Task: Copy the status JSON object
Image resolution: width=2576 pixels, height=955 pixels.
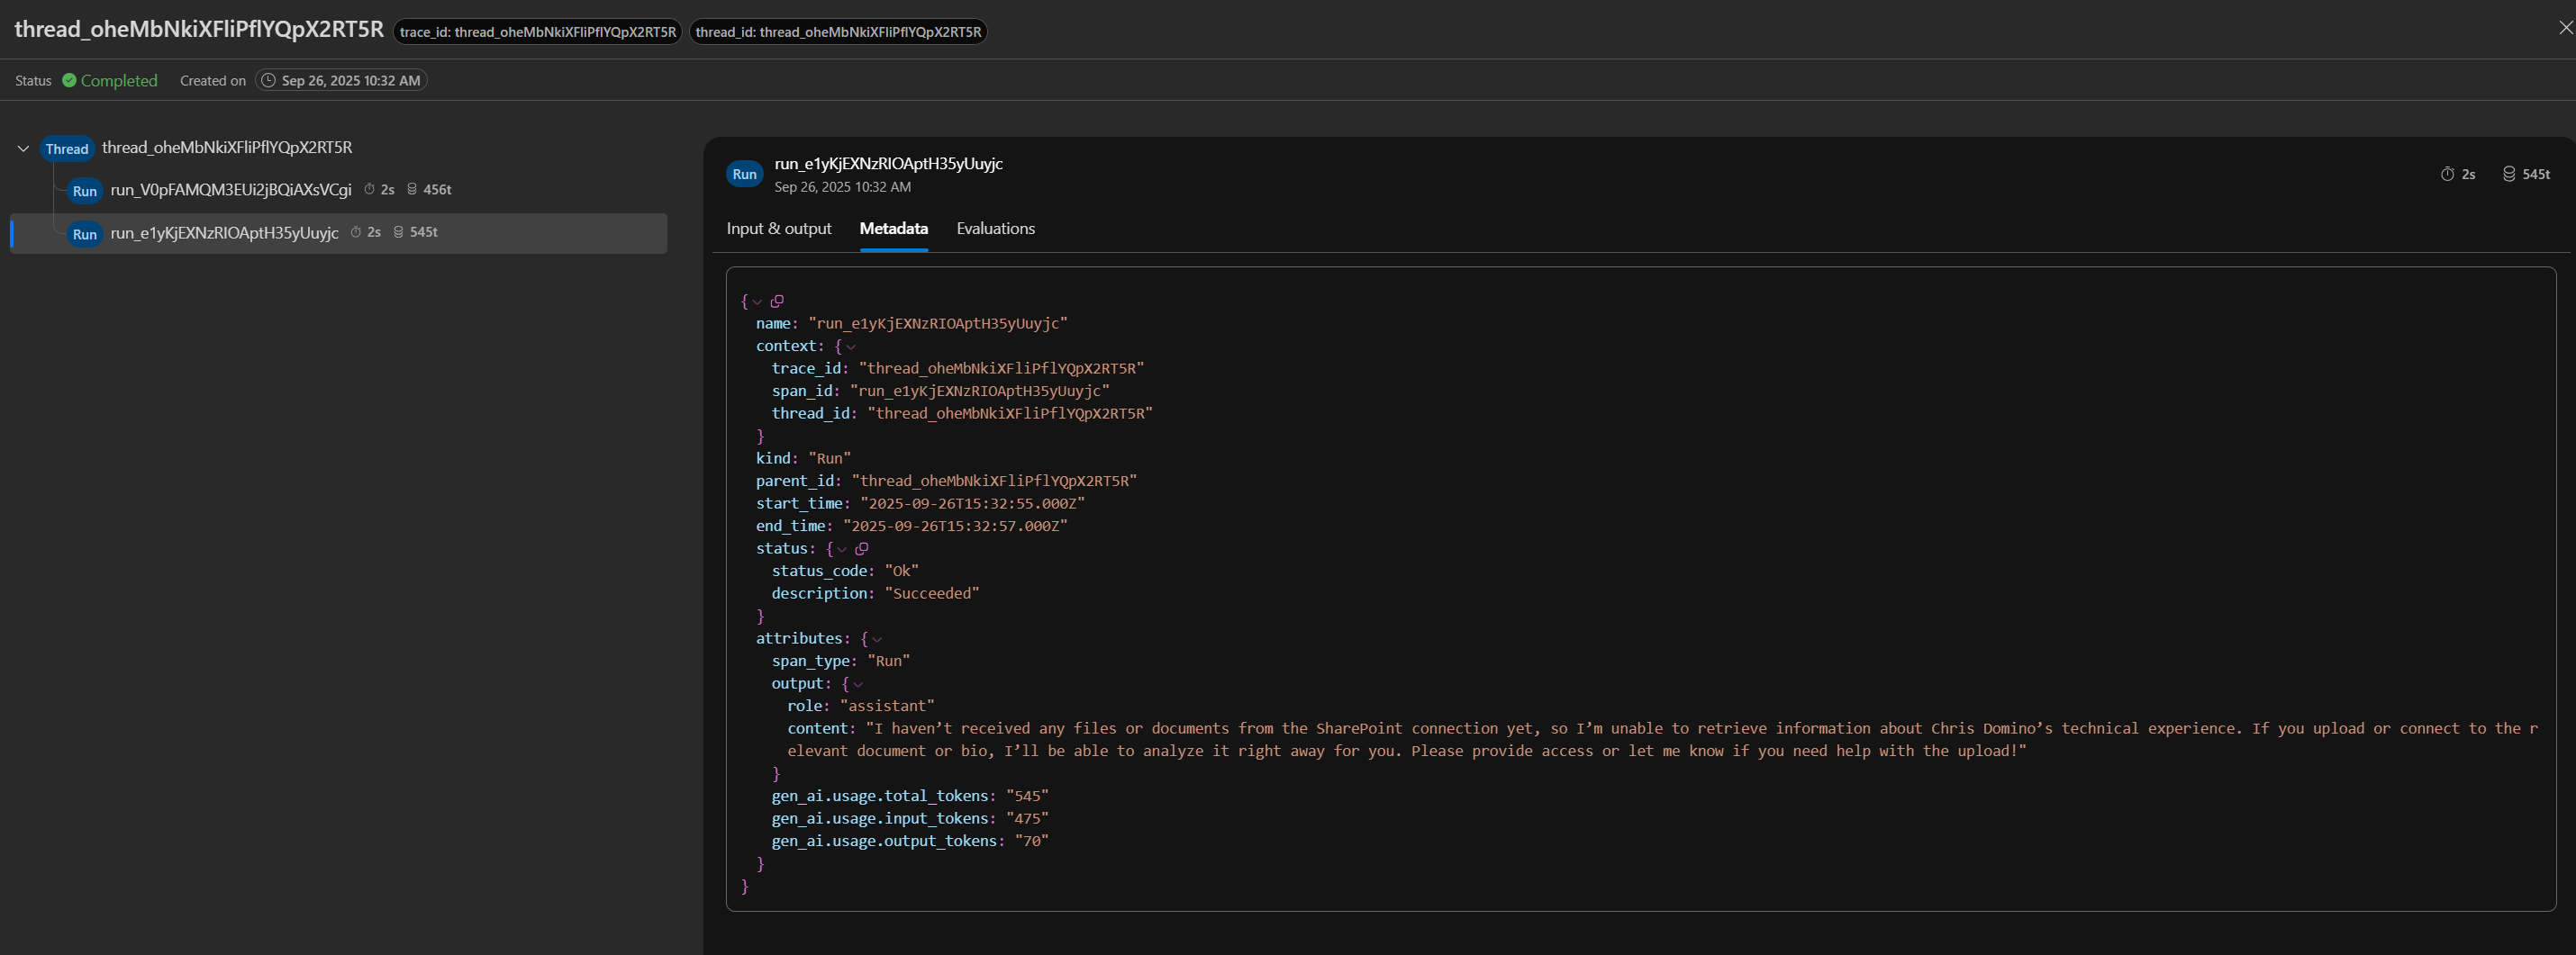Action: (861, 548)
